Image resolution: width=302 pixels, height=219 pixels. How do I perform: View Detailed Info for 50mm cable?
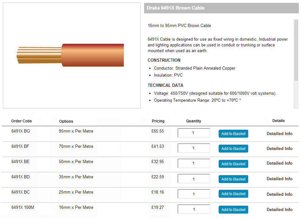pos(279,163)
